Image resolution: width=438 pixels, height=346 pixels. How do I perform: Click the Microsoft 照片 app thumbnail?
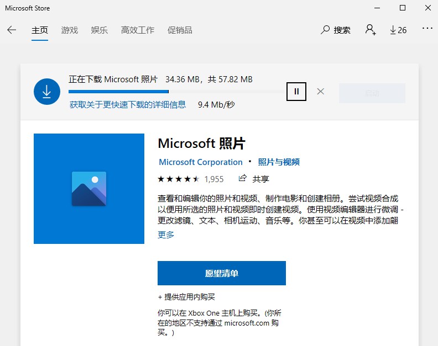click(89, 189)
